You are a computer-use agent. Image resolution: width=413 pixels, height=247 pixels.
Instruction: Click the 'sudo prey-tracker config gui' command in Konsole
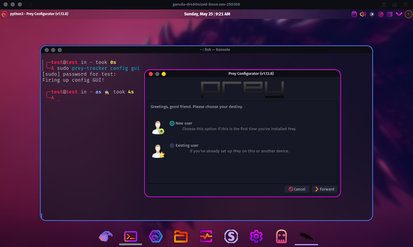click(98, 68)
